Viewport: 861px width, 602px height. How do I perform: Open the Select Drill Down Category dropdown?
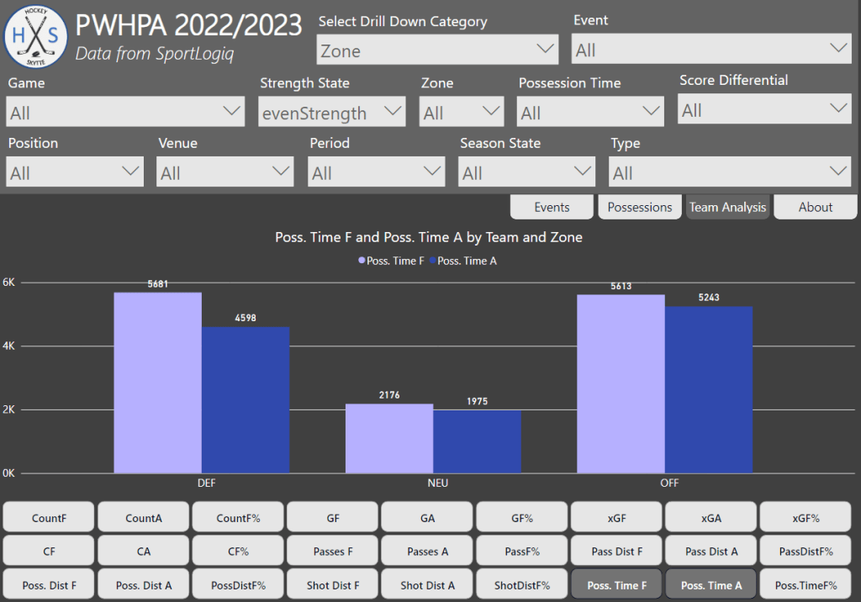pos(437,50)
